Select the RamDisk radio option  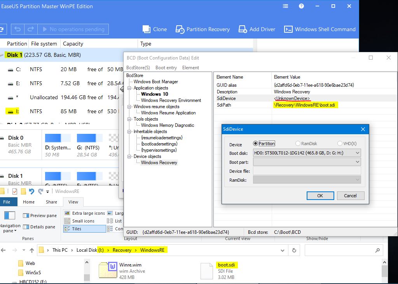pos(298,144)
